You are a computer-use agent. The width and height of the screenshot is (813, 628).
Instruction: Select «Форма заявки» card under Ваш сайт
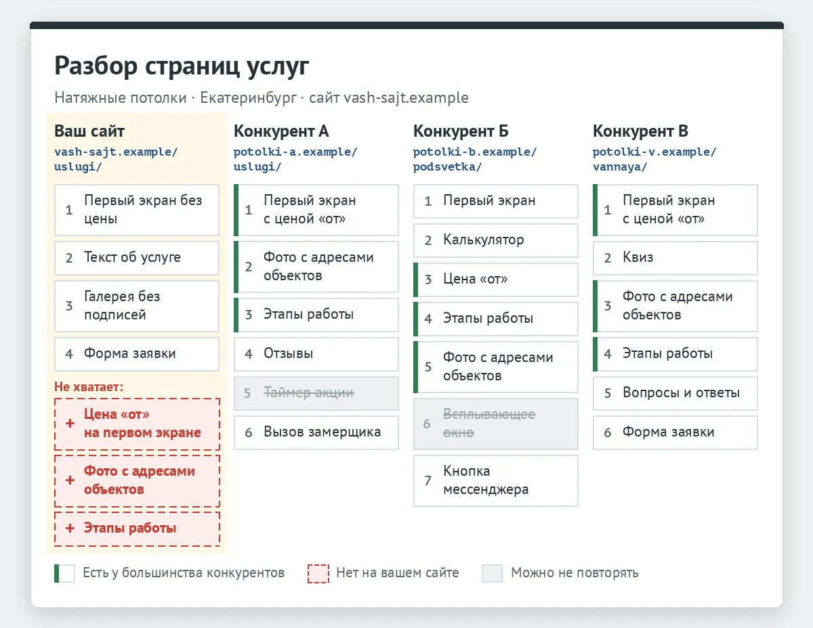point(137,354)
